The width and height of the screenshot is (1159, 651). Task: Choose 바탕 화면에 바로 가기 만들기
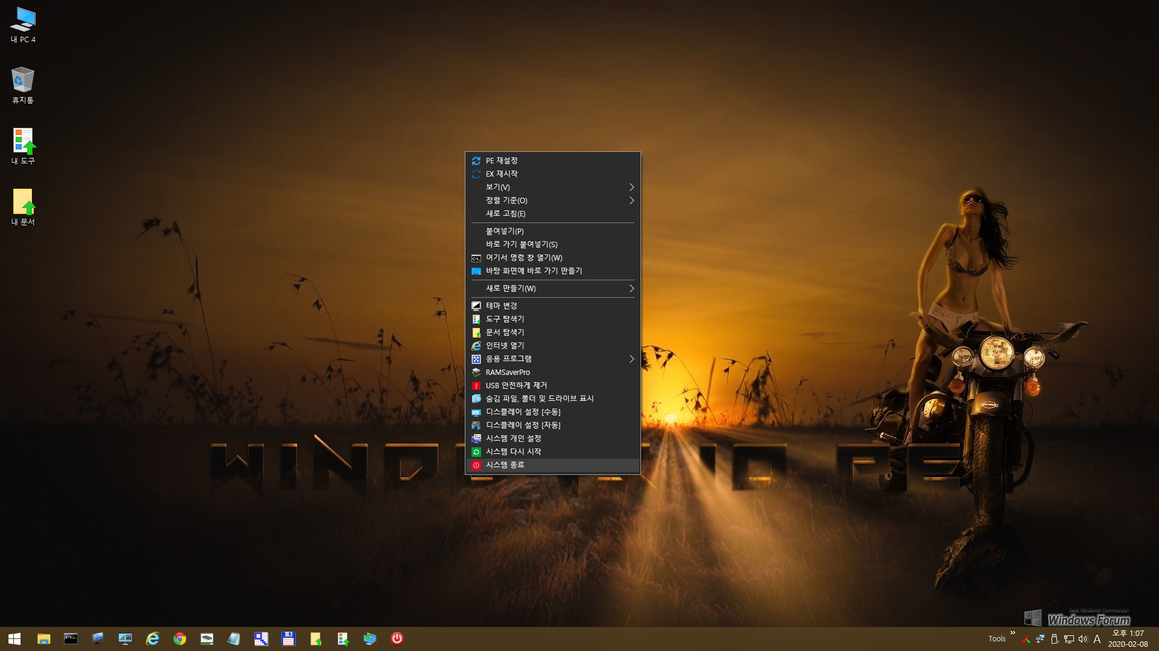(552, 271)
